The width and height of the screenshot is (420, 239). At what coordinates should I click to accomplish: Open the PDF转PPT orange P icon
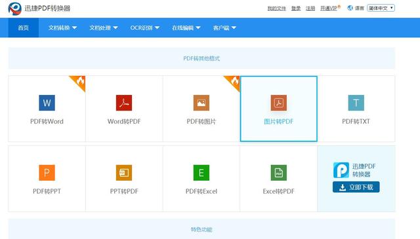(x=47, y=173)
